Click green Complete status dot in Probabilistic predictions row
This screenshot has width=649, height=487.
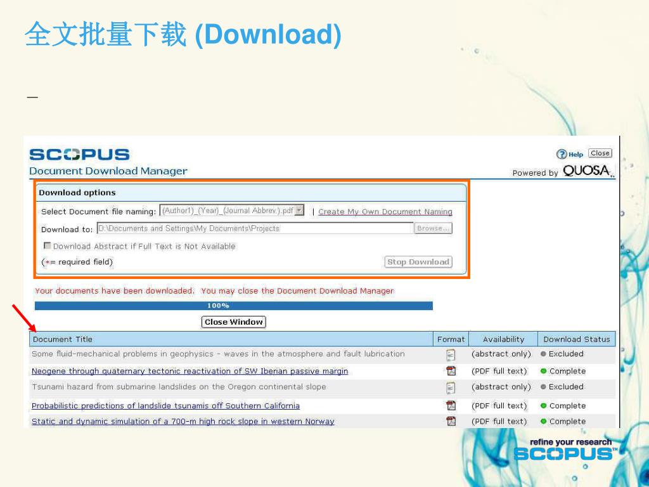(x=543, y=406)
